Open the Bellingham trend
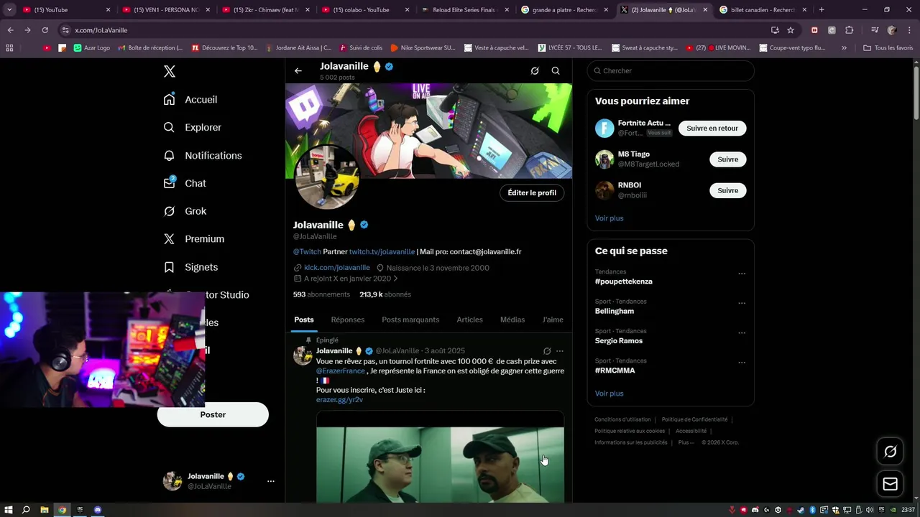920x517 pixels. point(615,312)
